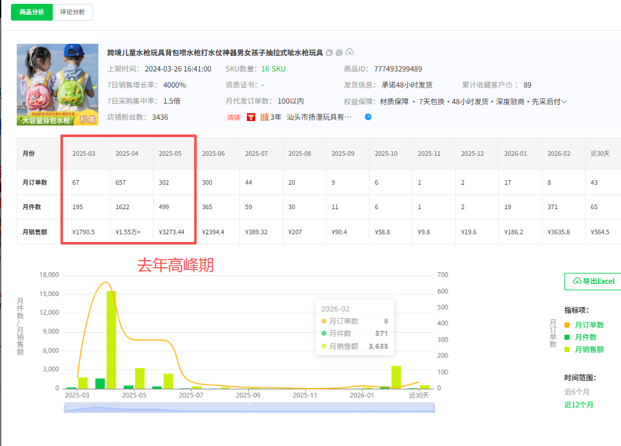Click the 导出Excel button
Image resolution: width=621 pixels, height=446 pixels.
[595, 281]
